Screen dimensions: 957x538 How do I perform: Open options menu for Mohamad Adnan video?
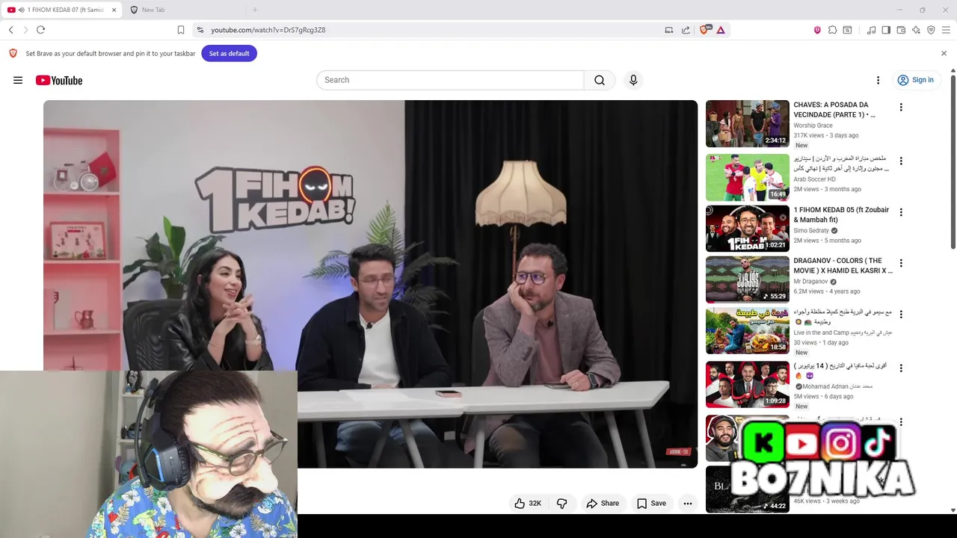pos(901,368)
